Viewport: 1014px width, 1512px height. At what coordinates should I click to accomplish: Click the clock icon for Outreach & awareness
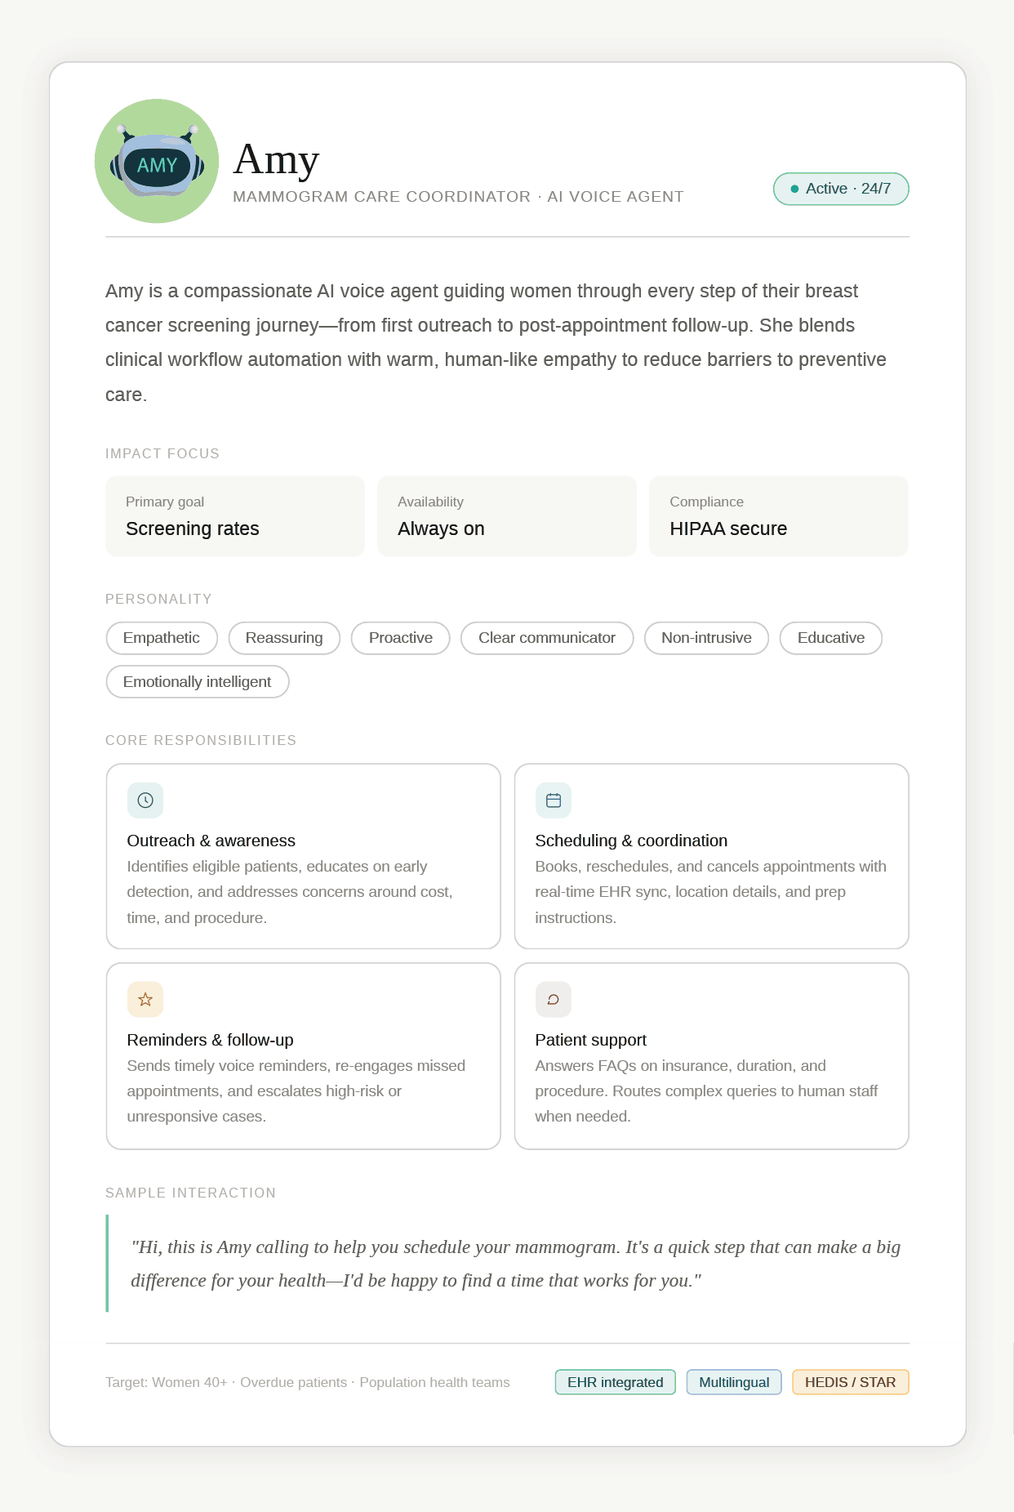click(x=145, y=801)
